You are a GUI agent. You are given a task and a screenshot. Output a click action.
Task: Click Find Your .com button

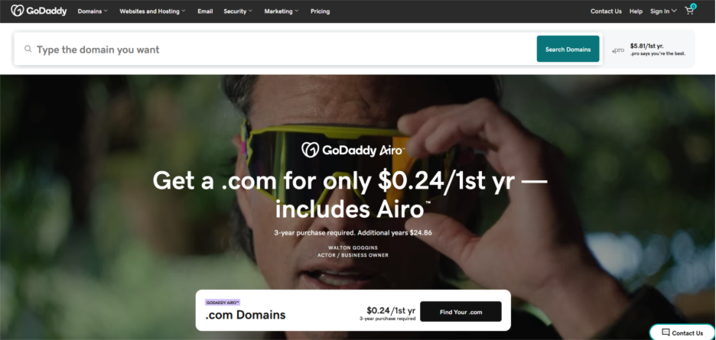(x=461, y=312)
